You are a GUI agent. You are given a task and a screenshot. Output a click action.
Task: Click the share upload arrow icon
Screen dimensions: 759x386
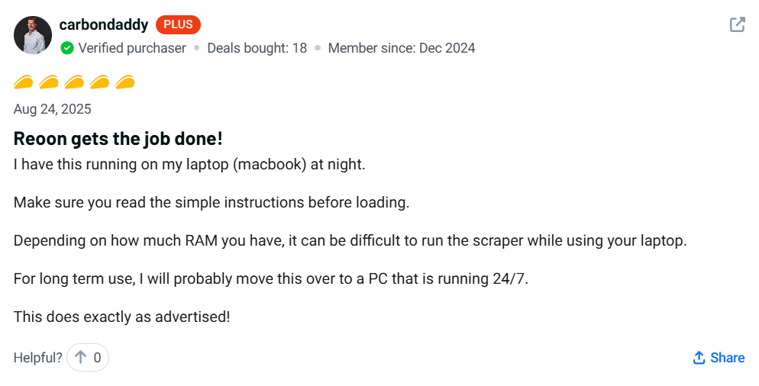click(699, 358)
